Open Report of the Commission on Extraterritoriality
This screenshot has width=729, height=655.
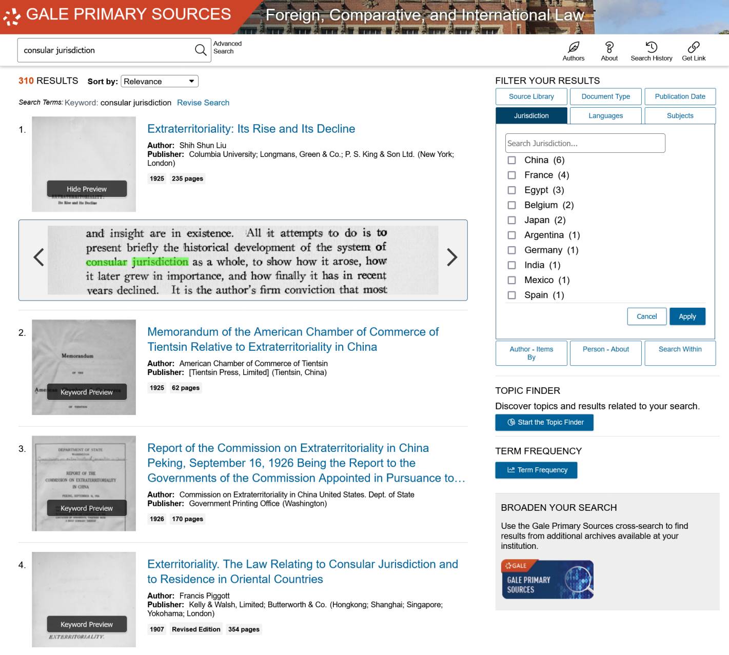(x=306, y=463)
